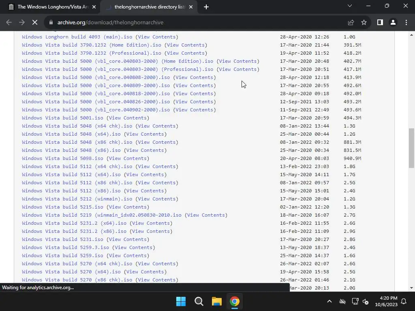
Task: Download Windows Vista build 5048 (x64 chk).iso
Action: pos(77,126)
